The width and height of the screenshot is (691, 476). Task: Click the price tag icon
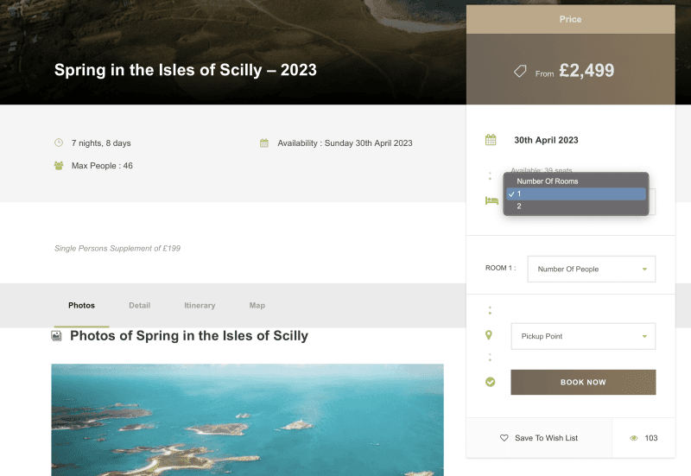(x=520, y=73)
